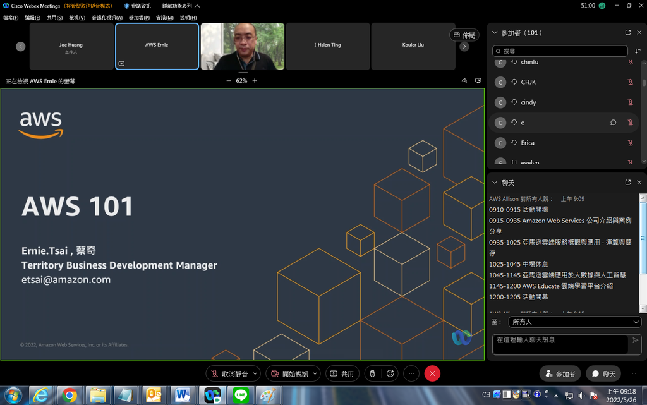
Task: Click 取消靜音 unmute button
Action: click(229, 373)
